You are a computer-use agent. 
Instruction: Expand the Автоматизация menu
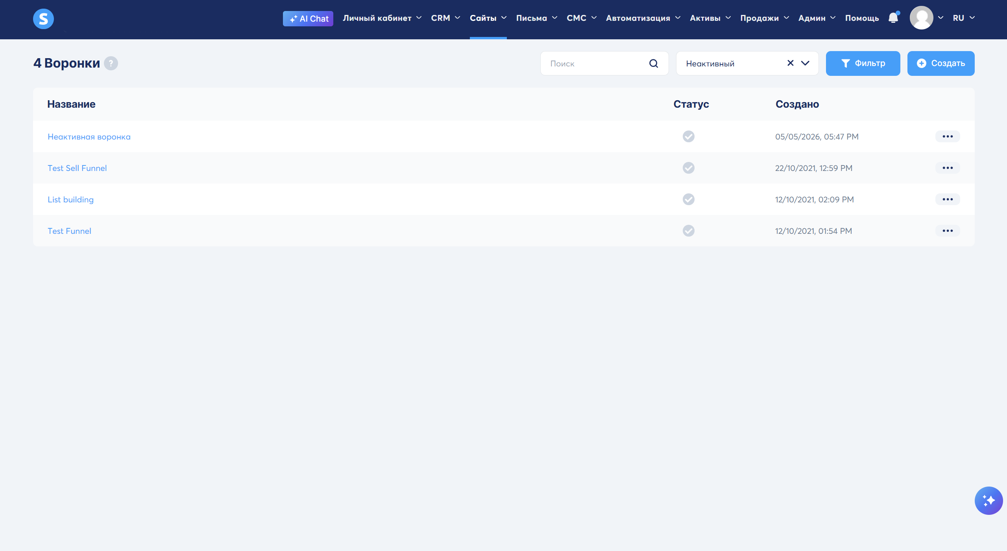[643, 18]
